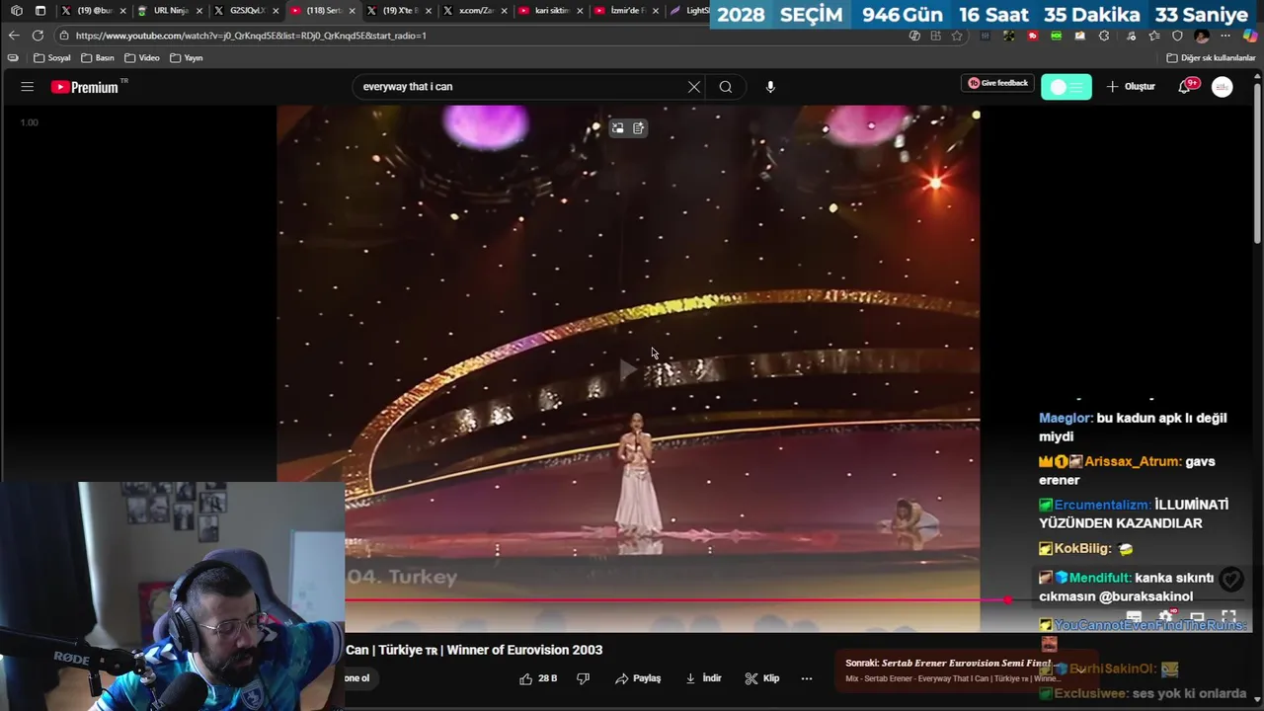
Task: Bookmark the page with star icon
Action: point(957,36)
